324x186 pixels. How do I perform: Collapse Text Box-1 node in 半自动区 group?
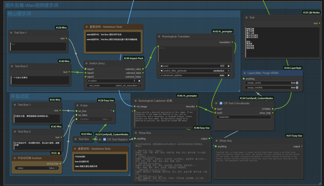(x=15, y=105)
